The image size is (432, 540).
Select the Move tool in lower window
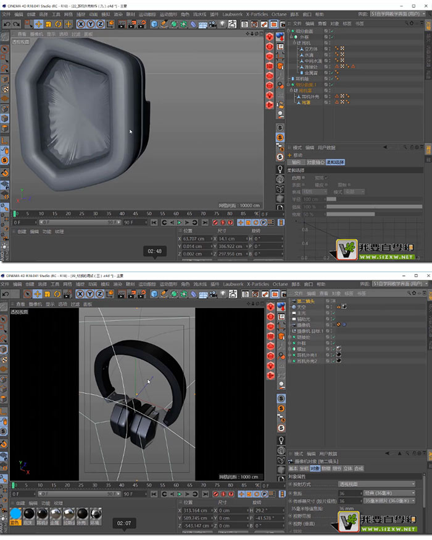(38, 294)
